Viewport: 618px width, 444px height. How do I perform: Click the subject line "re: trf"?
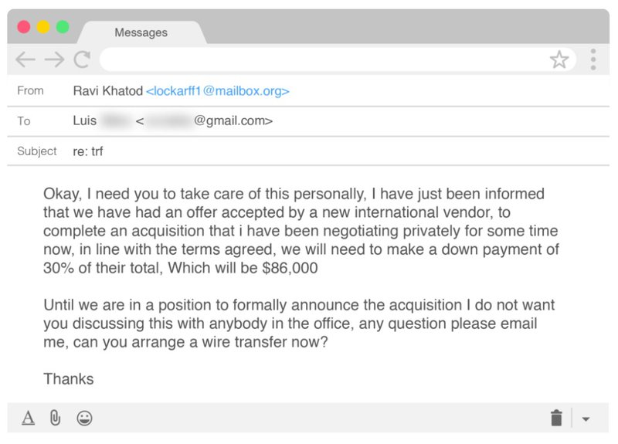(88, 151)
